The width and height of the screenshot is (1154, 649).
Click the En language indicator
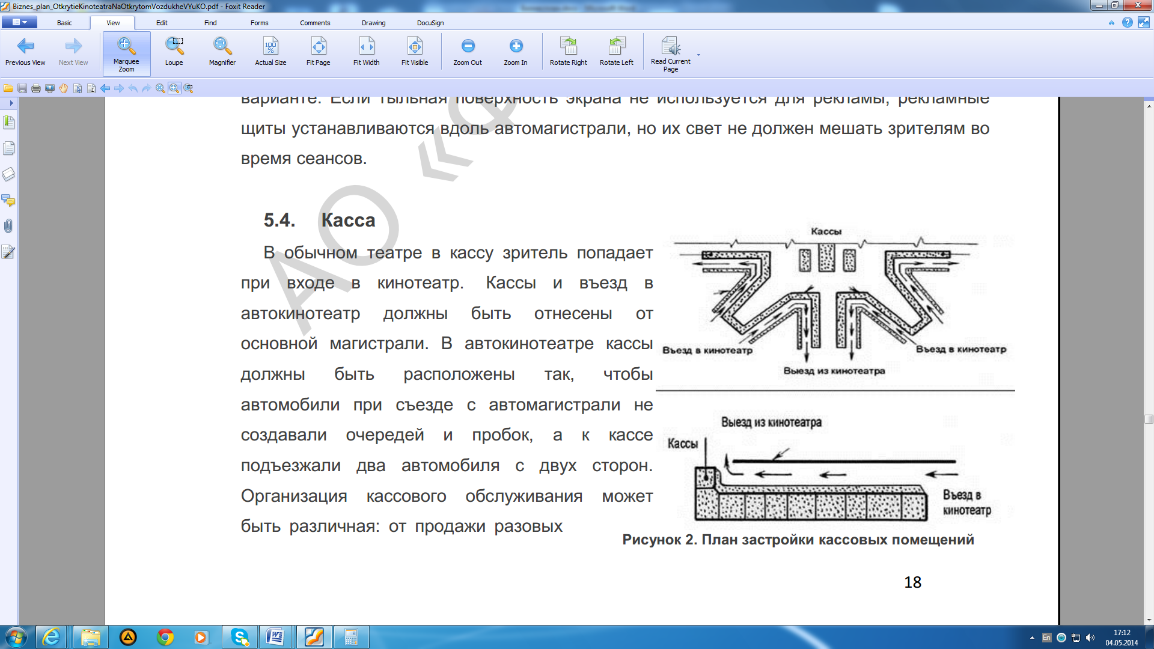1046,638
